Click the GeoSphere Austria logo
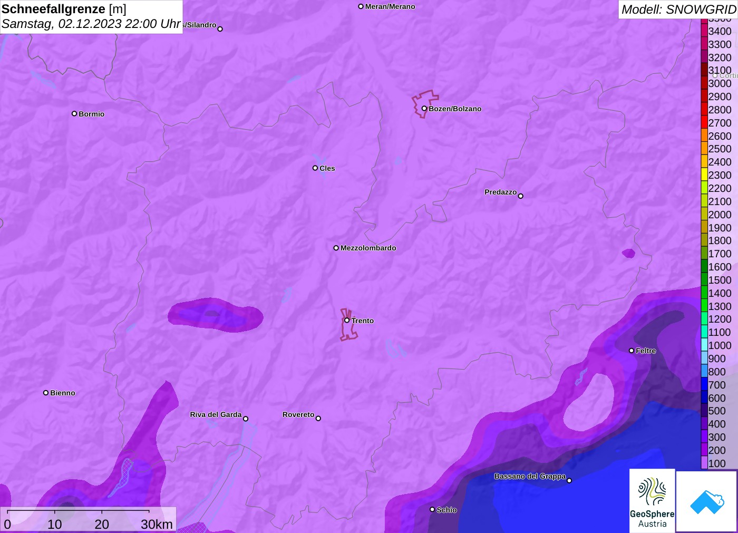This screenshot has width=738, height=533. pos(652,500)
